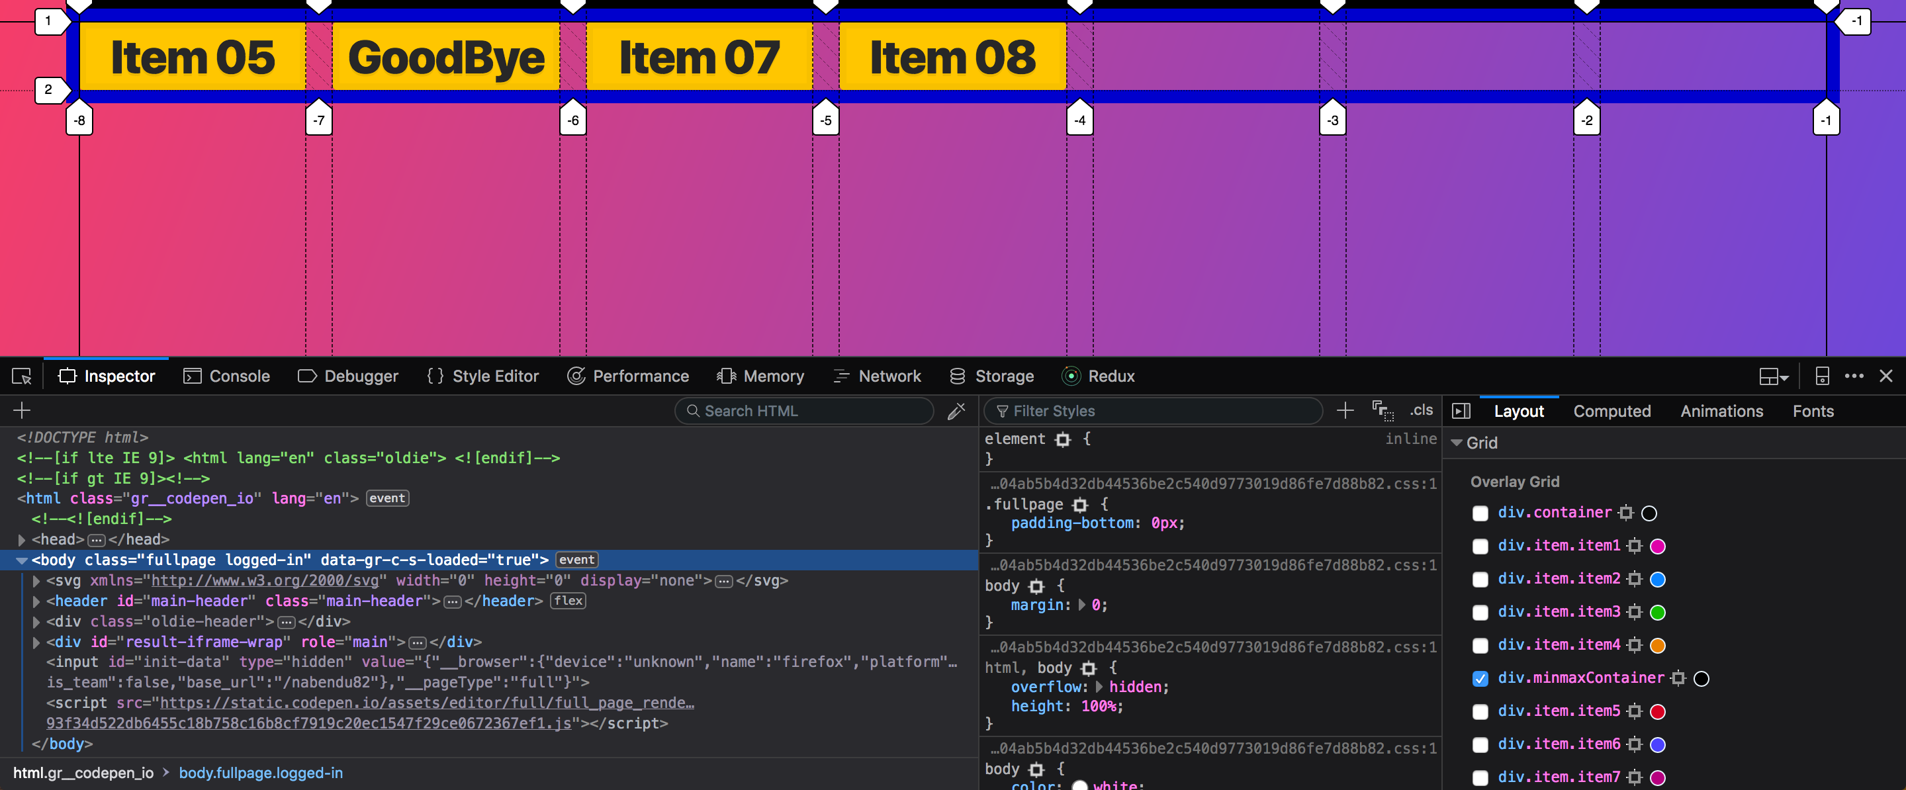Open the Network tab
Image resolution: width=1906 pixels, height=790 pixels.
[x=877, y=376]
